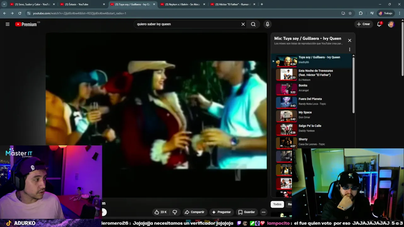Open the YouTube guide hamburger menu
Image resolution: width=404 pixels, height=227 pixels.
(8, 24)
